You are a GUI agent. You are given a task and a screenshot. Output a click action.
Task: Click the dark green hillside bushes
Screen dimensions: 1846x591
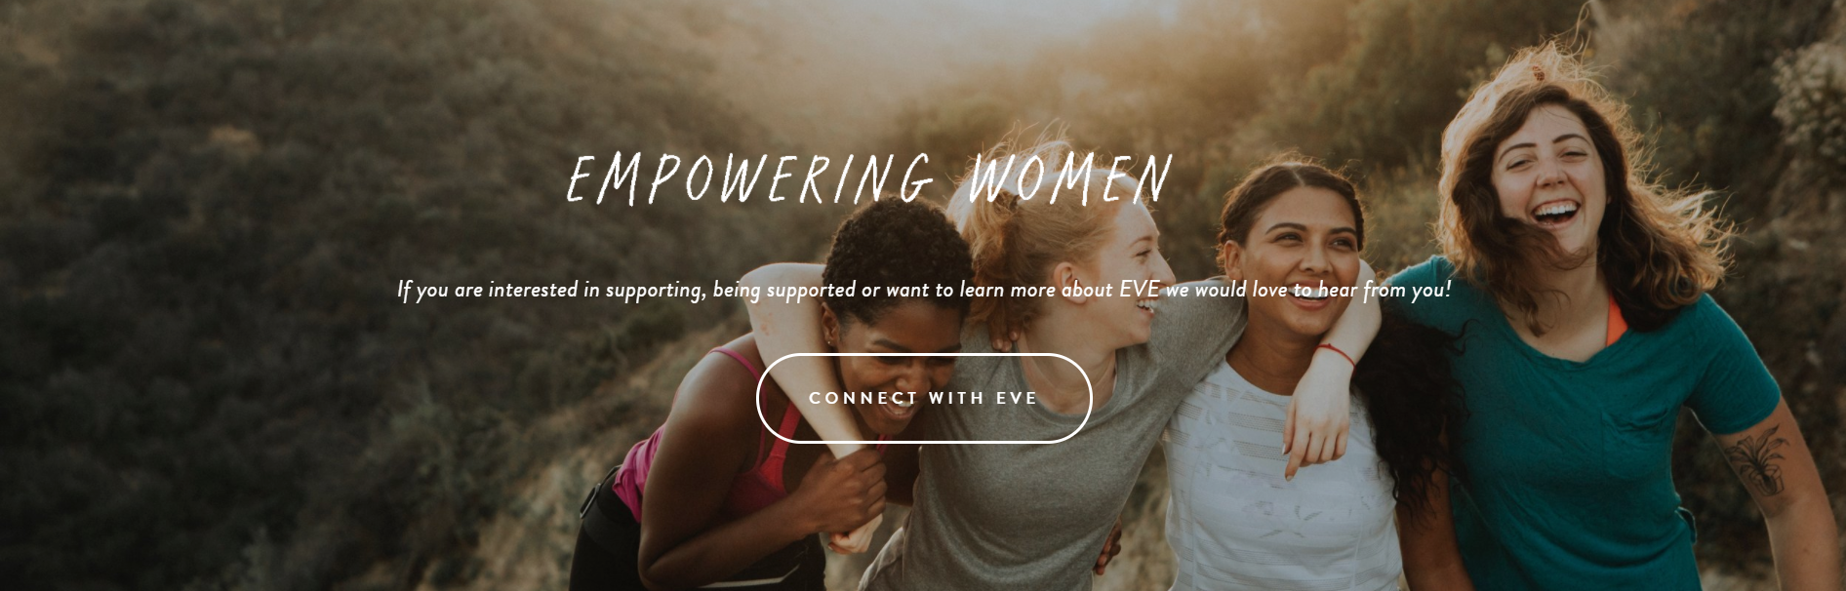(x=244, y=244)
